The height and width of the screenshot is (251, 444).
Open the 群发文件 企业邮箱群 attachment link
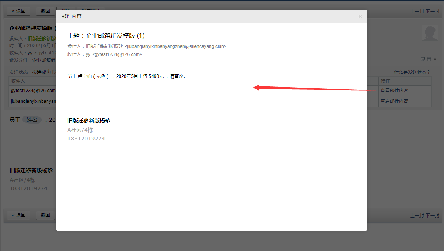(44, 60)
